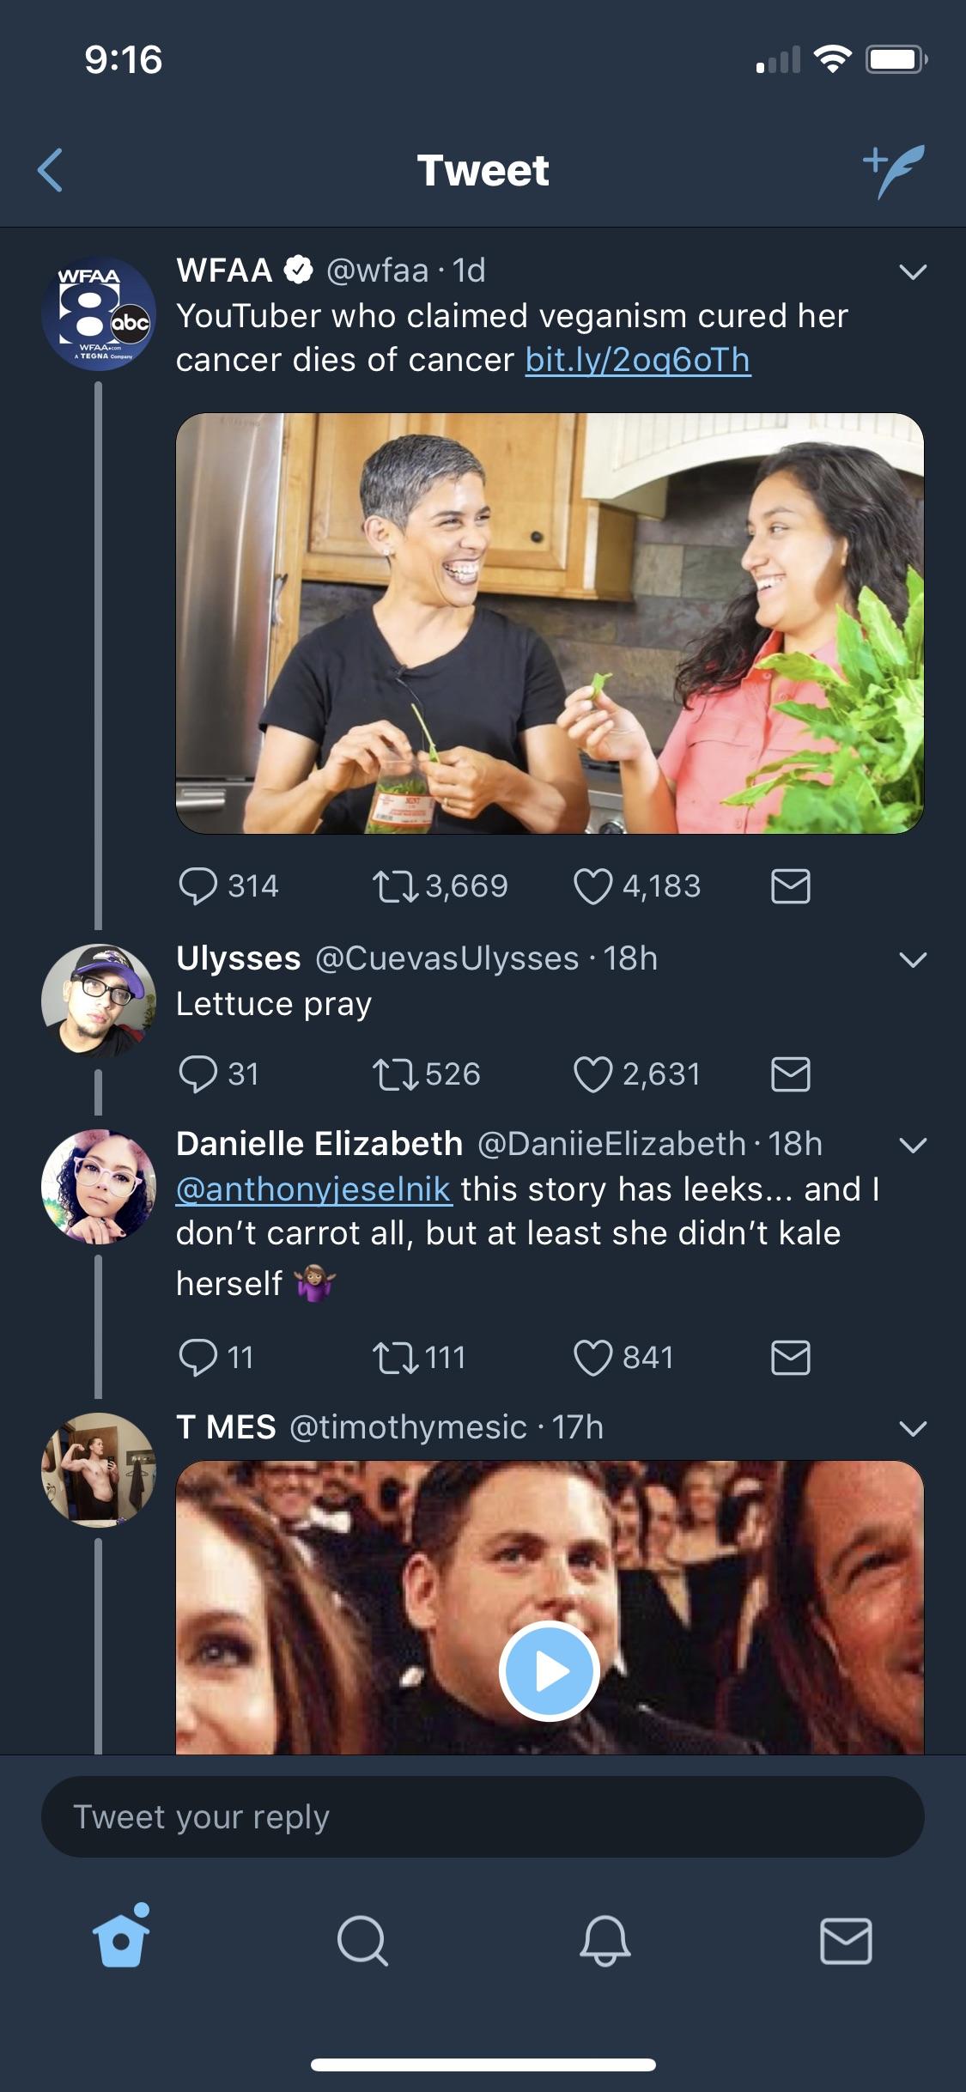The image size is (966, 2092).
Task: Open the bit.ly/2oq6oTh link
Action: [638, 360]
